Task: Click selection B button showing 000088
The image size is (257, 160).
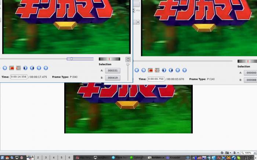Action: click(x=250, y=80)
